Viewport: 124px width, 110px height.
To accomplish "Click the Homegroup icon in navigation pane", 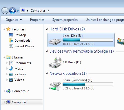I will (x=8, y=91).
